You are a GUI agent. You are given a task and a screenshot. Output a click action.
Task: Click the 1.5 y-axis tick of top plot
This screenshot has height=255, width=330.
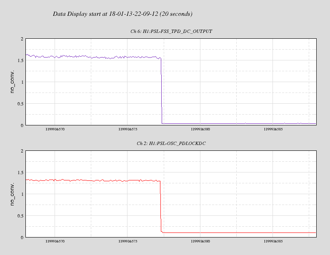click(x=20, y=60)
